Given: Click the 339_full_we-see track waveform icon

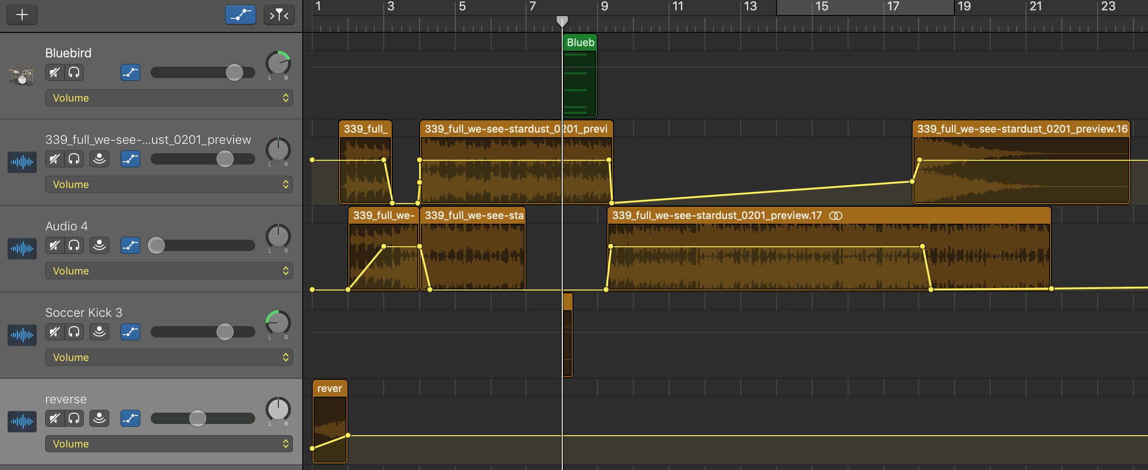Looking at the screenshot, I should click(22, 162).
